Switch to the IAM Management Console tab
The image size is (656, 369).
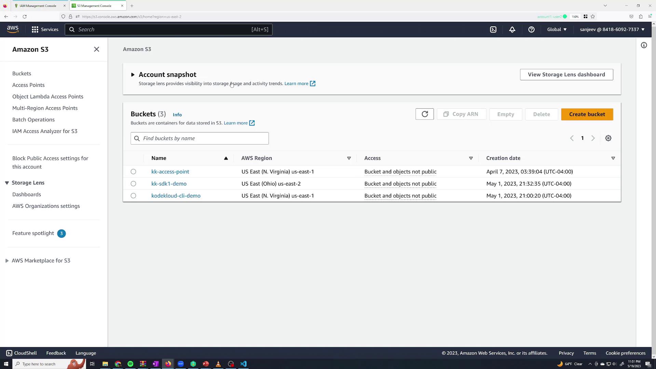pos(38,6)
